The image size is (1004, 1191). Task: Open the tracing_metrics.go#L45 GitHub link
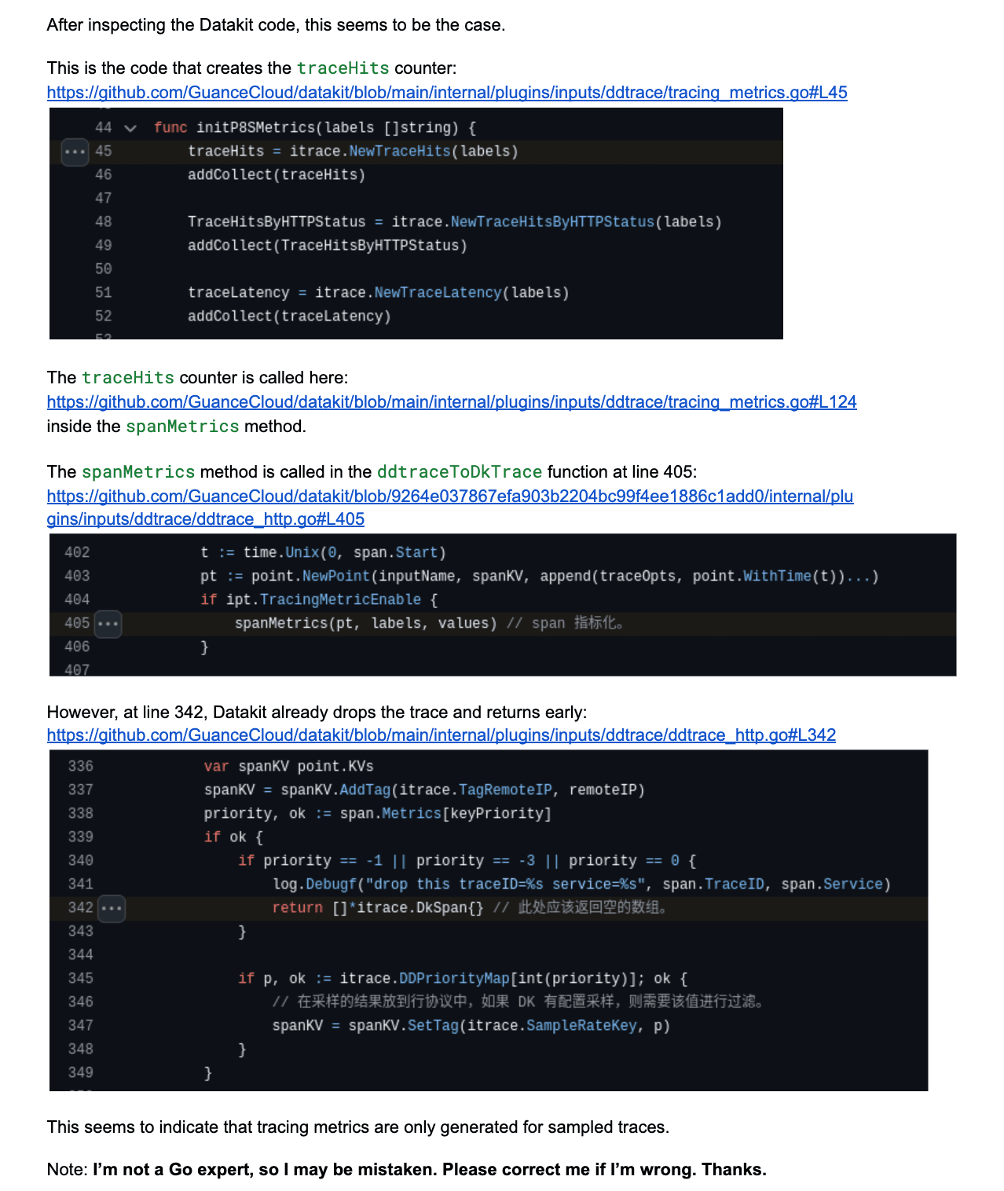(x=446, y=93)
